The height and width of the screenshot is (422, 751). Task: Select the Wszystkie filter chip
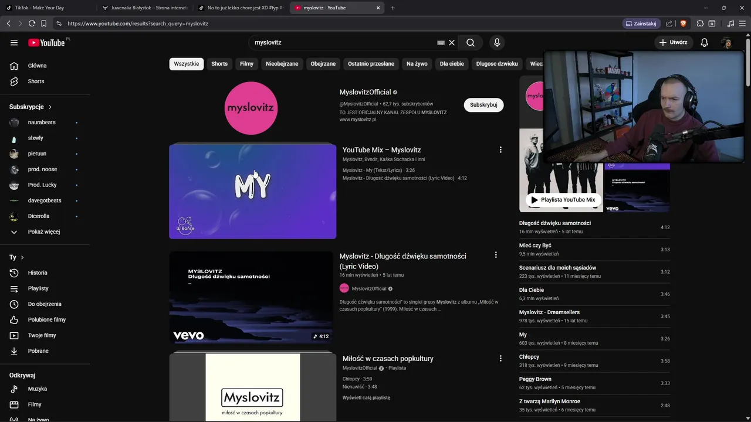pyautogui.click(x=187, y=64)
